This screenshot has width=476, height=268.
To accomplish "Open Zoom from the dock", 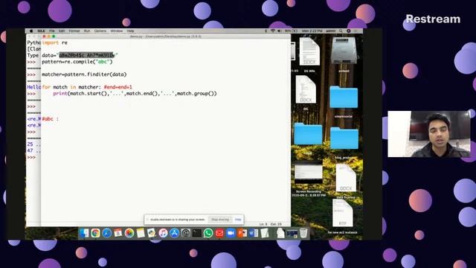I will coord(231,233).
